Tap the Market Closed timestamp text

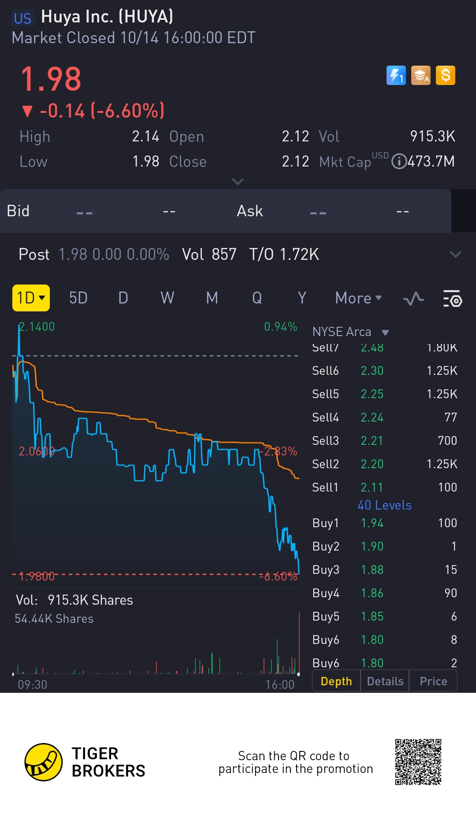134,38
